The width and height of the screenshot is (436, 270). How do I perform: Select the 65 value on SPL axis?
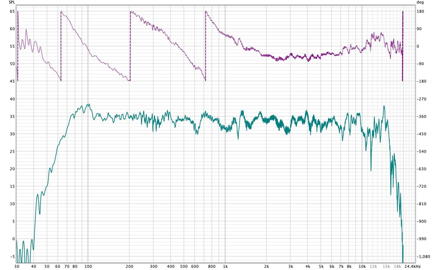pyautogui.click(x=13, y=11)
